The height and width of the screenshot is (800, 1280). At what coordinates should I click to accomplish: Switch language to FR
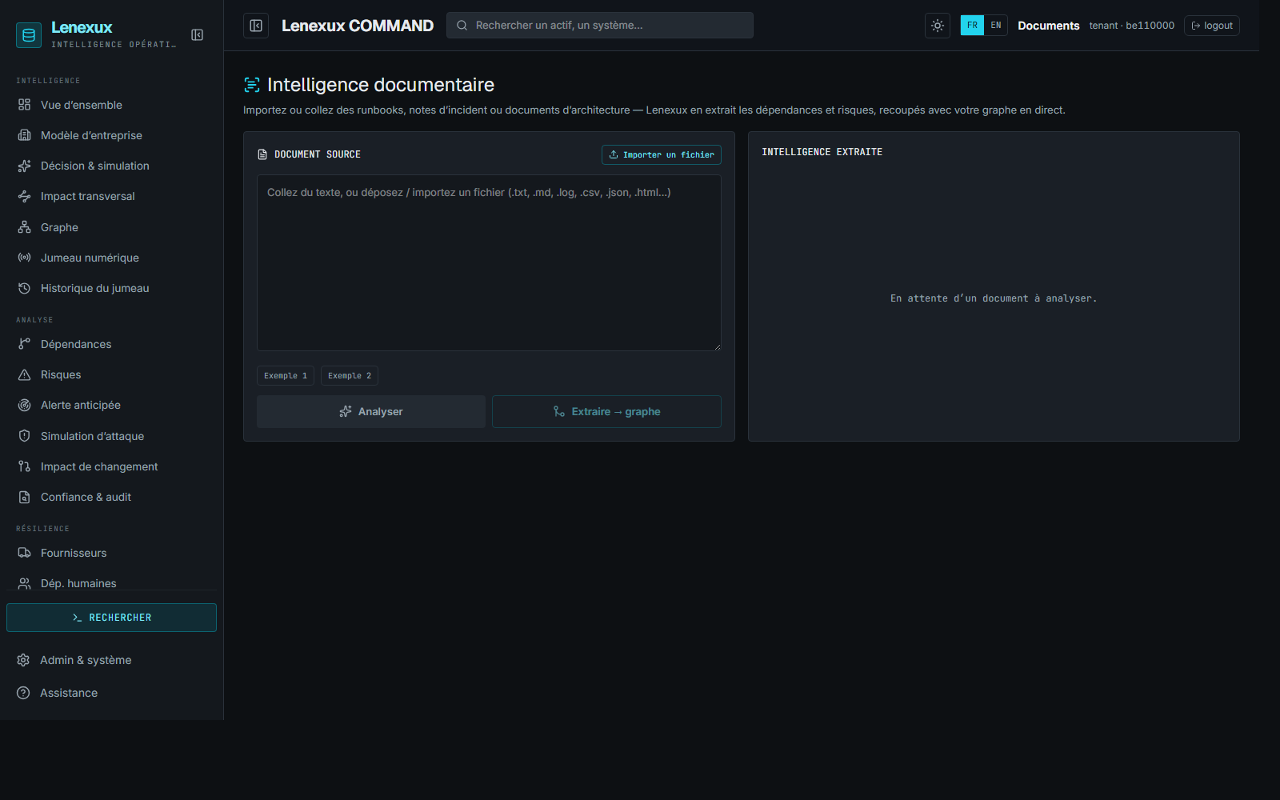(972, 26)
